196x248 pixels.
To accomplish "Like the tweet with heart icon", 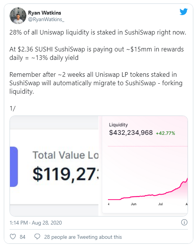I will pos(13,236).
